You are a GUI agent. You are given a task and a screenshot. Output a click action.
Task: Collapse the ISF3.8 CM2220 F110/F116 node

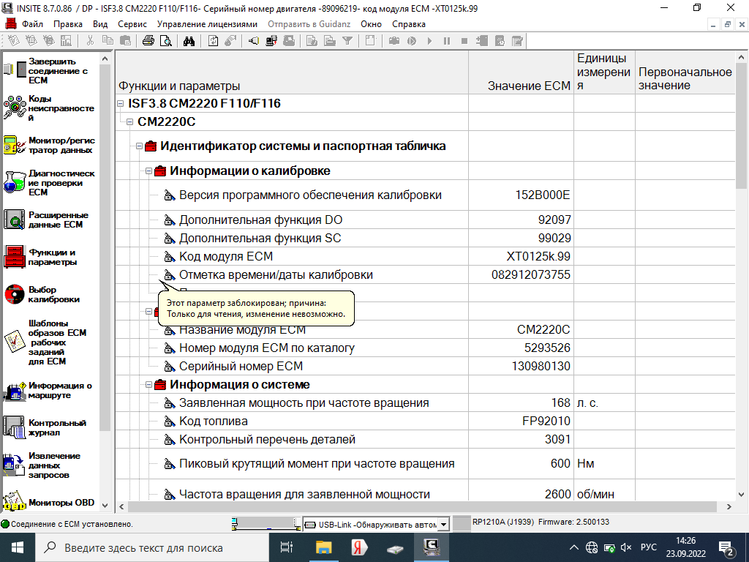click(121, 104)
